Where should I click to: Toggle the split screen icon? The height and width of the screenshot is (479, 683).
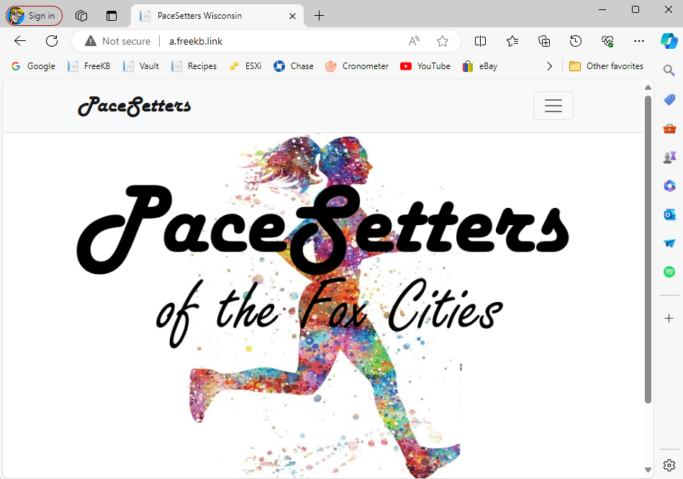tap(480, 41)
